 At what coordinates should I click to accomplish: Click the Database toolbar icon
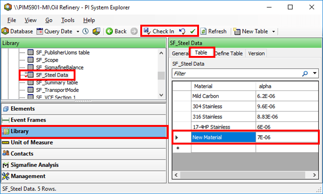[5, 31]
